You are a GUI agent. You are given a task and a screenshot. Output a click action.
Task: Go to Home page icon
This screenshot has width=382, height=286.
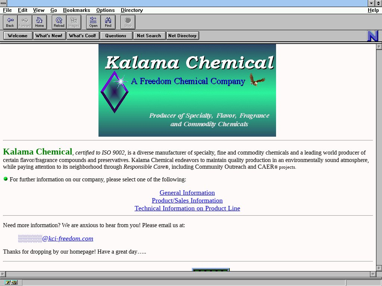[40, 22]
